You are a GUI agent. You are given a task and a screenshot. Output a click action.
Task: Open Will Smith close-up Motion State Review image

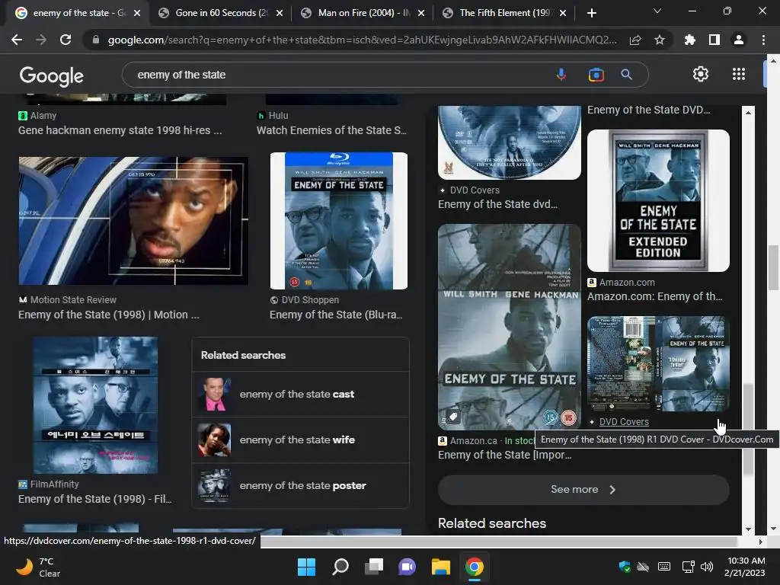[x=133, y=221]
